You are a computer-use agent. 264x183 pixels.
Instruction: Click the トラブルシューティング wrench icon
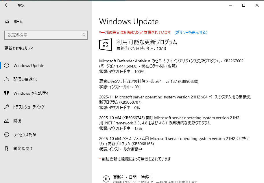(7, 107)
